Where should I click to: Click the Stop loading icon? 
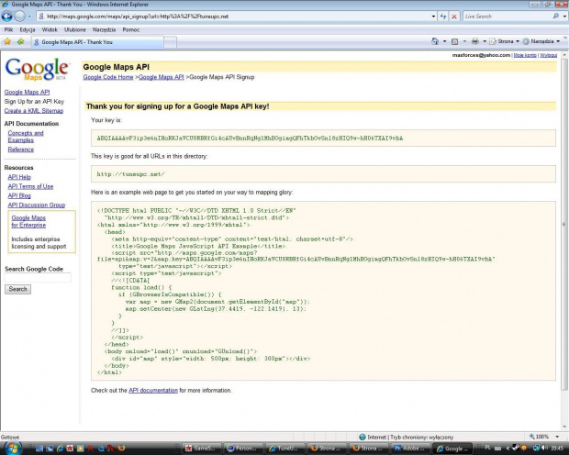click(x=455, y=16)
